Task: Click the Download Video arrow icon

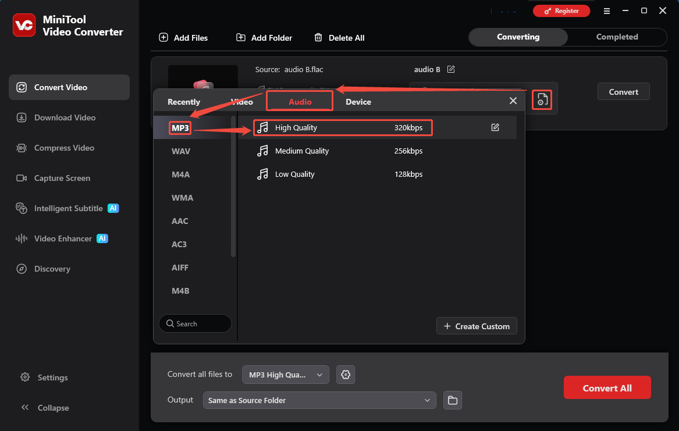Action: (21, 117)
